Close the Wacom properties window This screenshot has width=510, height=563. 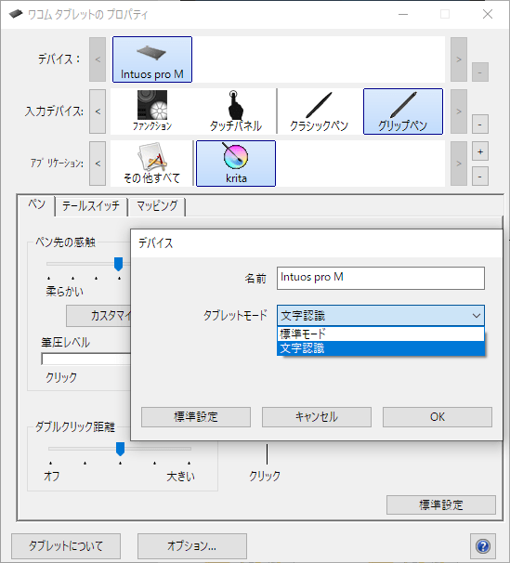pos(488,14)
